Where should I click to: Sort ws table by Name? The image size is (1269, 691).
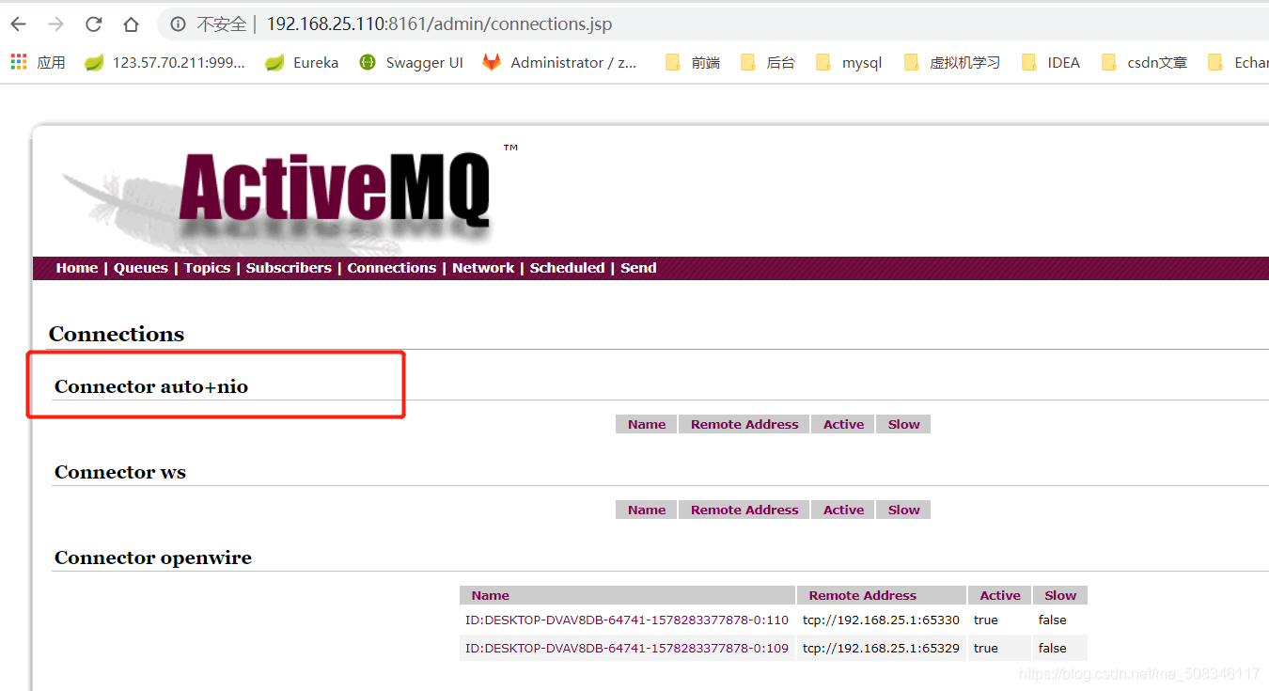click(647, 510)
